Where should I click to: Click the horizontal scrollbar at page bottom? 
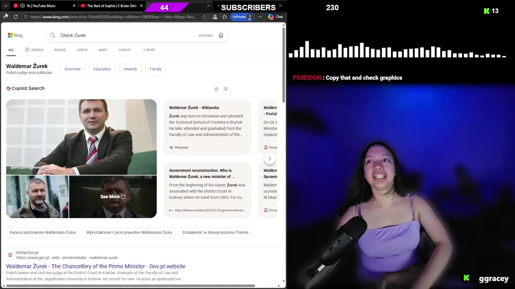coord(130,286)
